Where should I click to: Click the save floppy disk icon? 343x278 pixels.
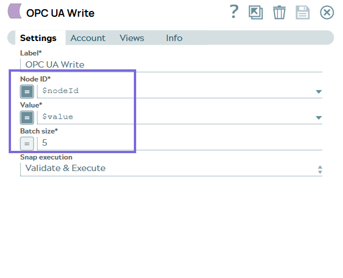[302, 13]
